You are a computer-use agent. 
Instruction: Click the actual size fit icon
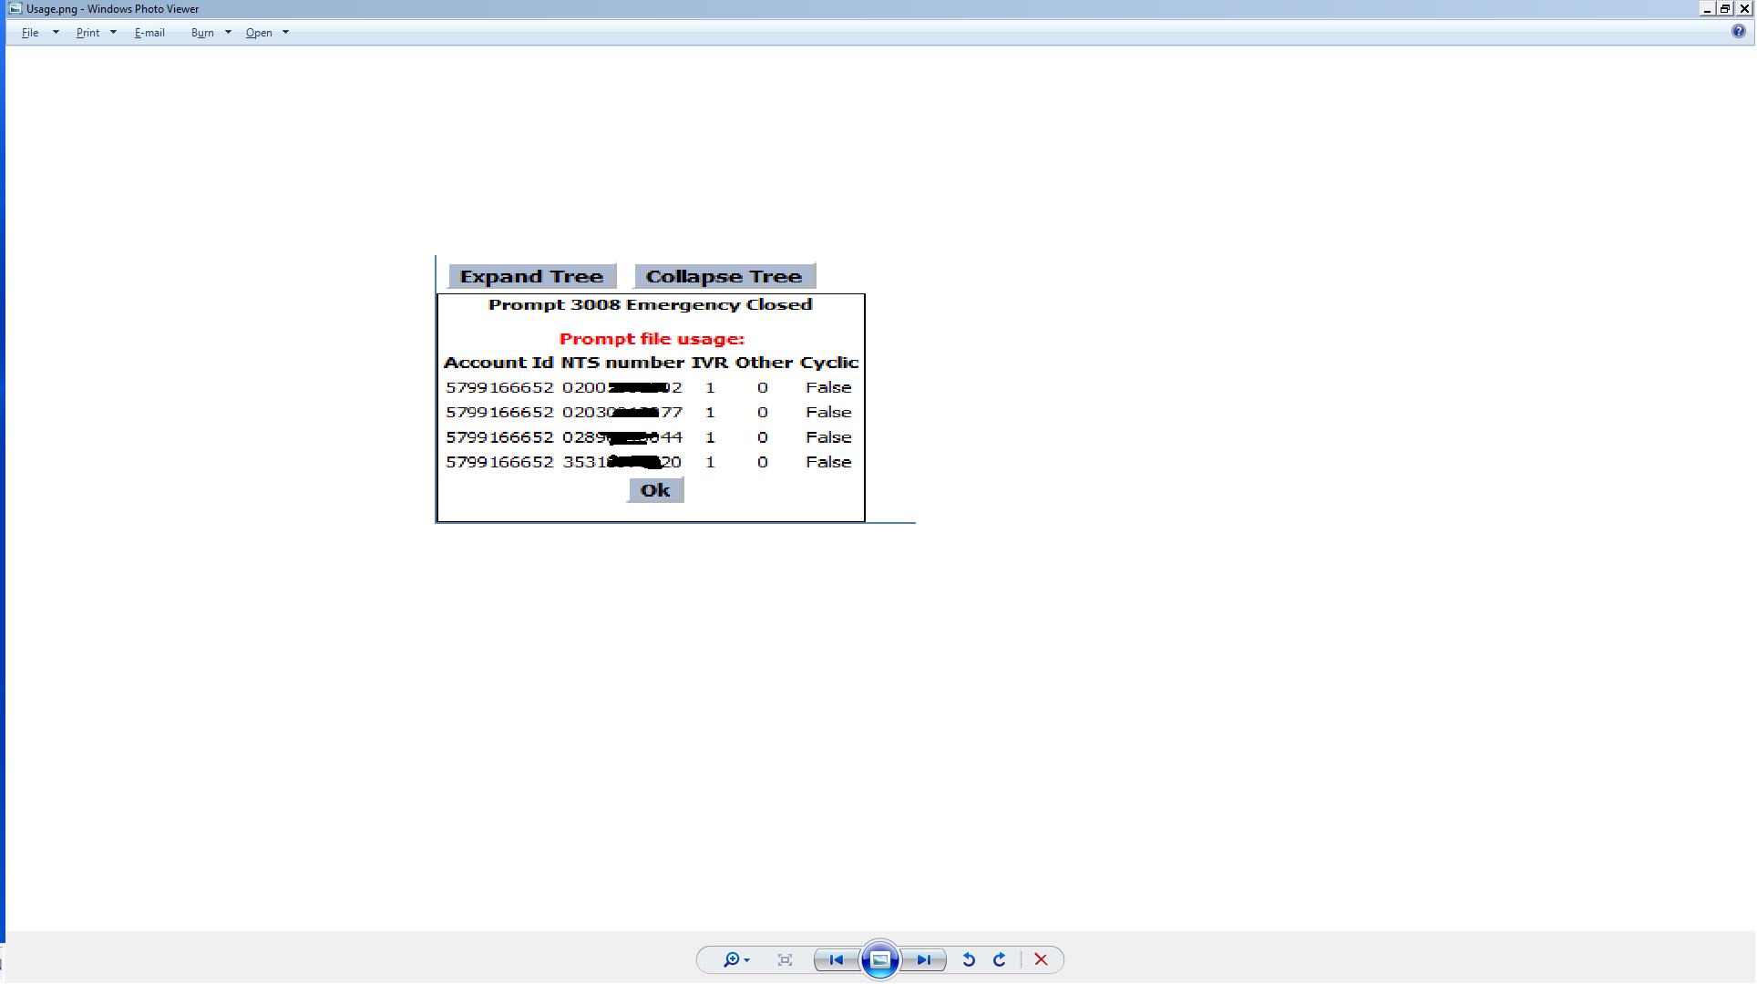[785, 959]
